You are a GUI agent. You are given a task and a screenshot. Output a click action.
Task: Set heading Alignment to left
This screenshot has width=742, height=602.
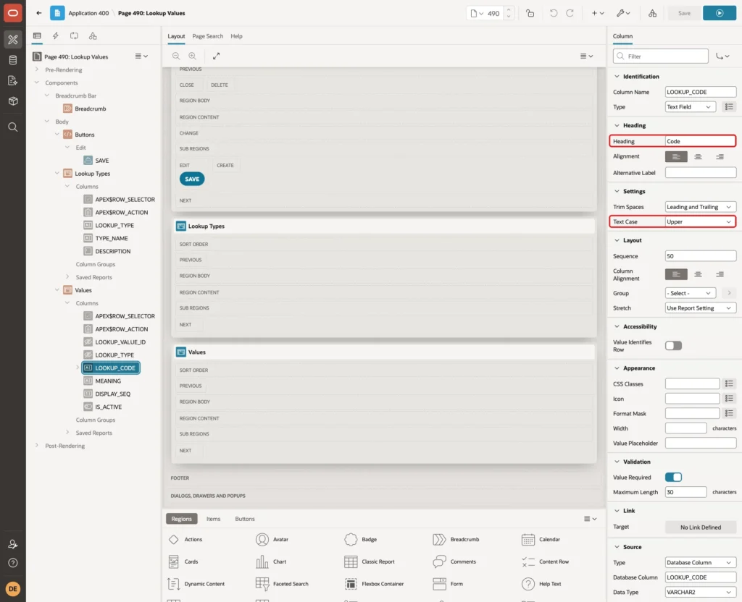click(x=676, y=156)
